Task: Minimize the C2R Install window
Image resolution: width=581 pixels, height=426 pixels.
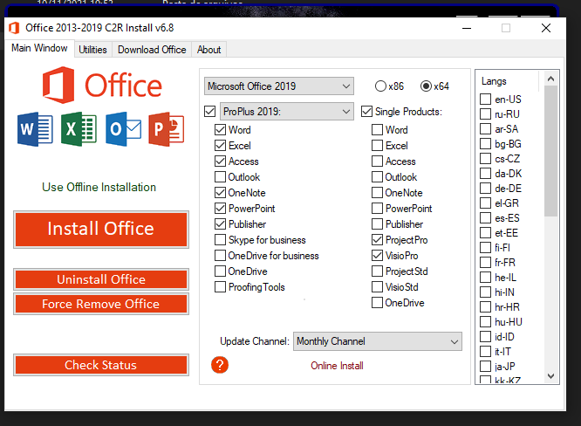Action: click(x=467, y=28)
